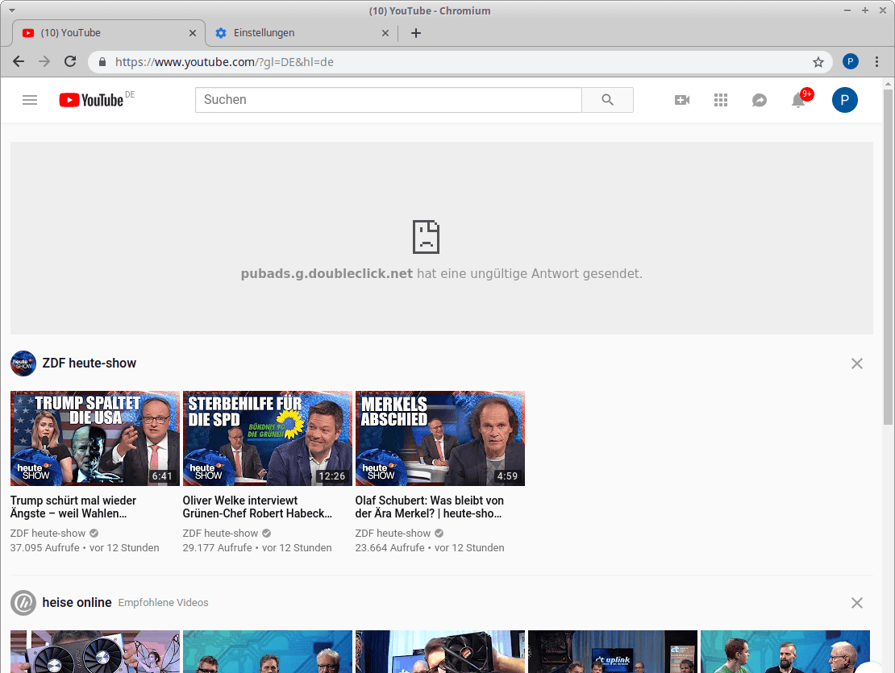Open the YouTube apps grid icon

pyautogui.click(x=720, y=101)
